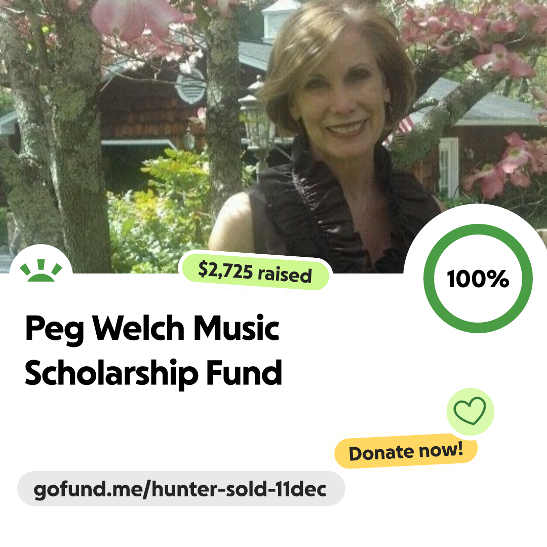Open the gofund.me/hunter-sold-11dec link
This screenshot has width=547, height=547.
(x=181, y=489)
